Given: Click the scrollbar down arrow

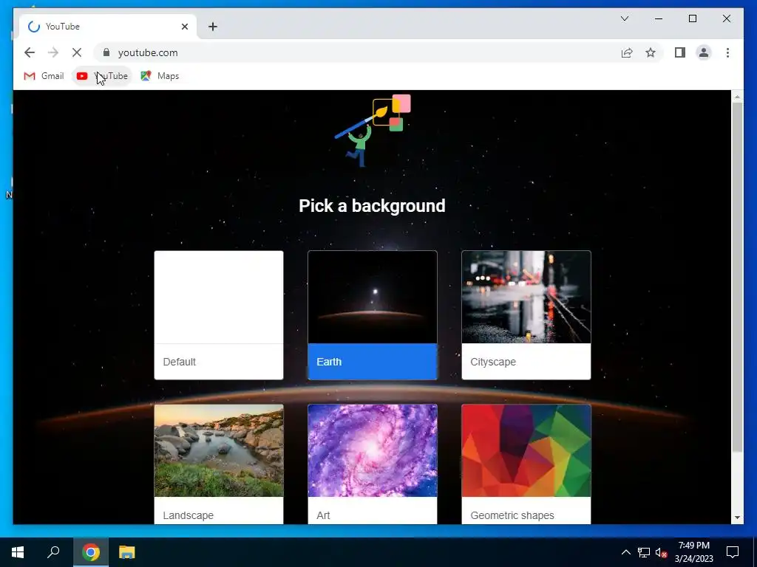Looking at the screenshot, I should tap(737, 518).
